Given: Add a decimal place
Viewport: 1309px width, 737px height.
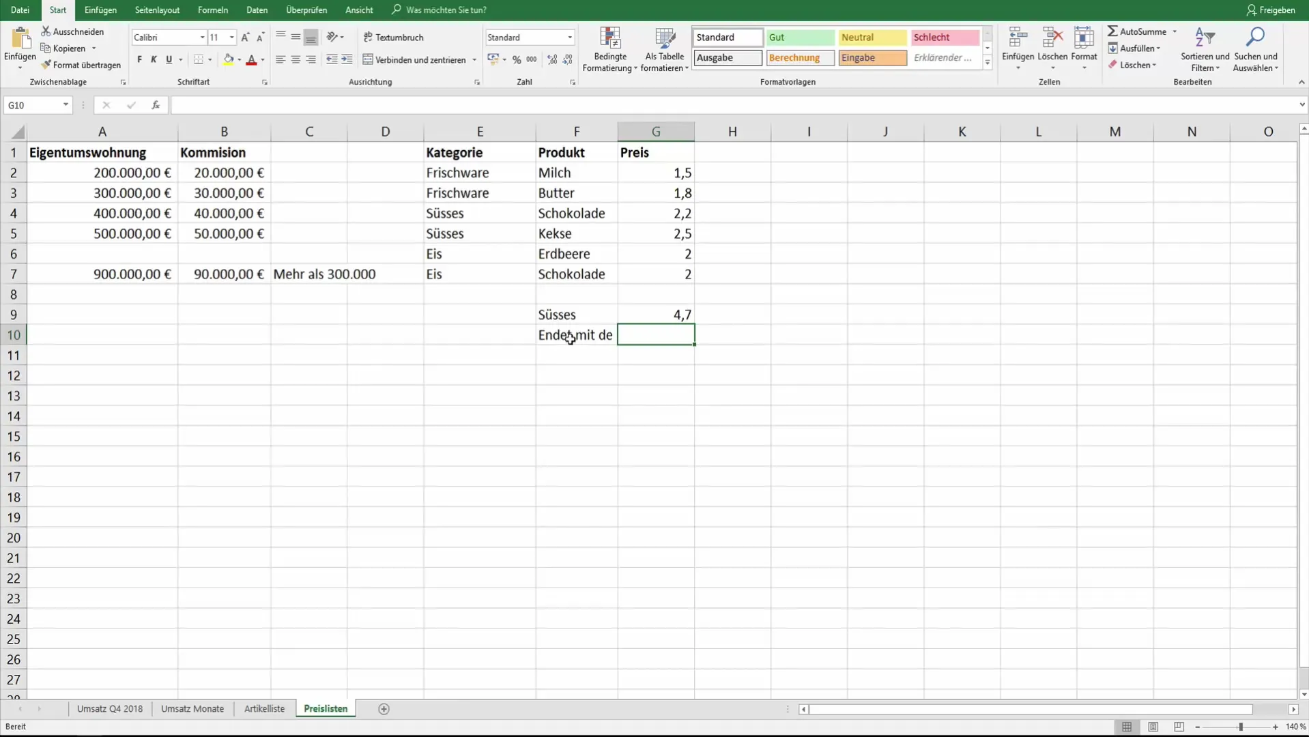Looking at the screenshot, I should (x=552, y=60).
